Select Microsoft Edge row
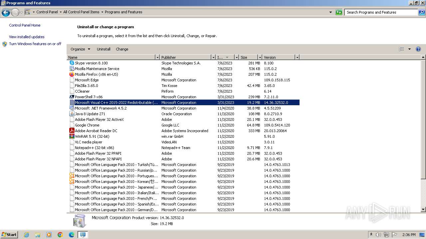The width and height of the screenshot is (426, 239). pos(184,80)
